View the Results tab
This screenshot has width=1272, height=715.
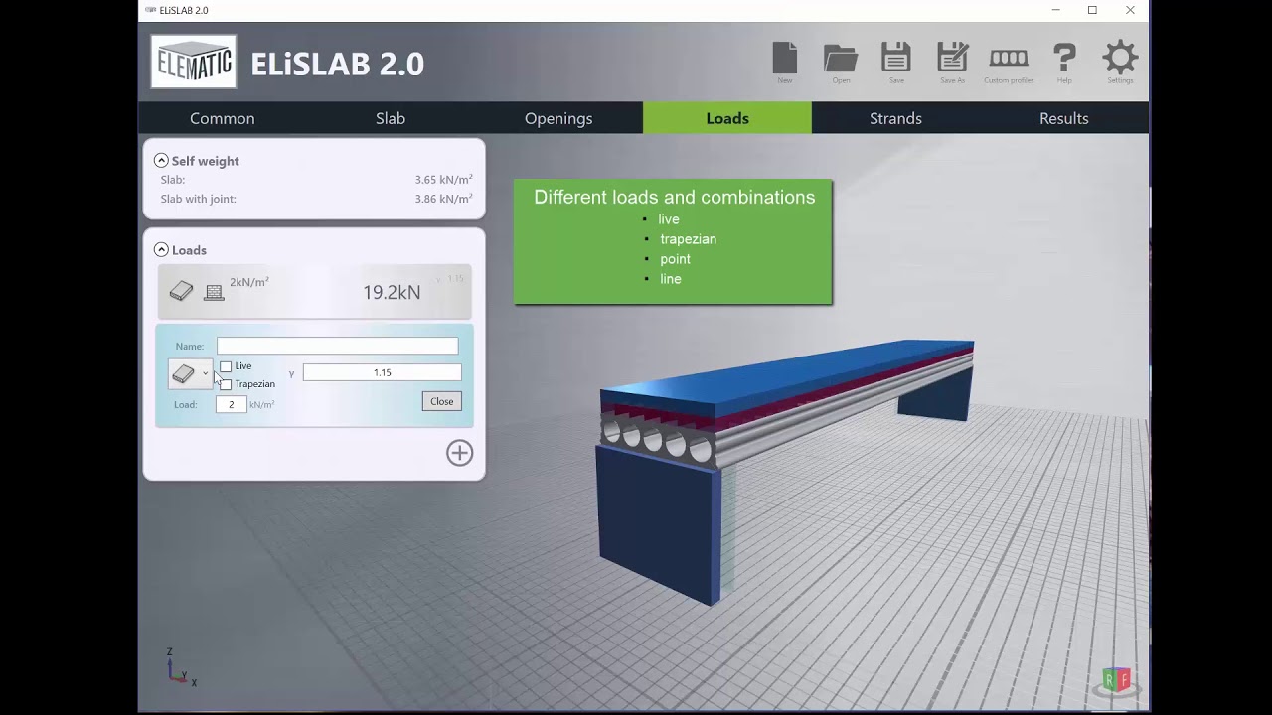[x=1064, y=118]
